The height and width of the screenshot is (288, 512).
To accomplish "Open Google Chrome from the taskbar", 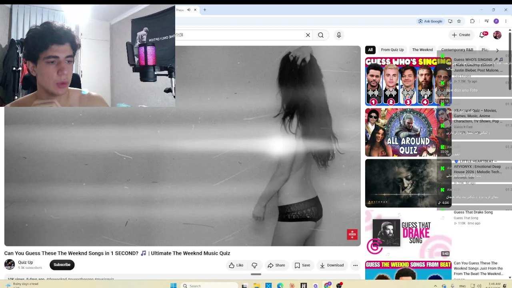I will (x=328, y=286).
